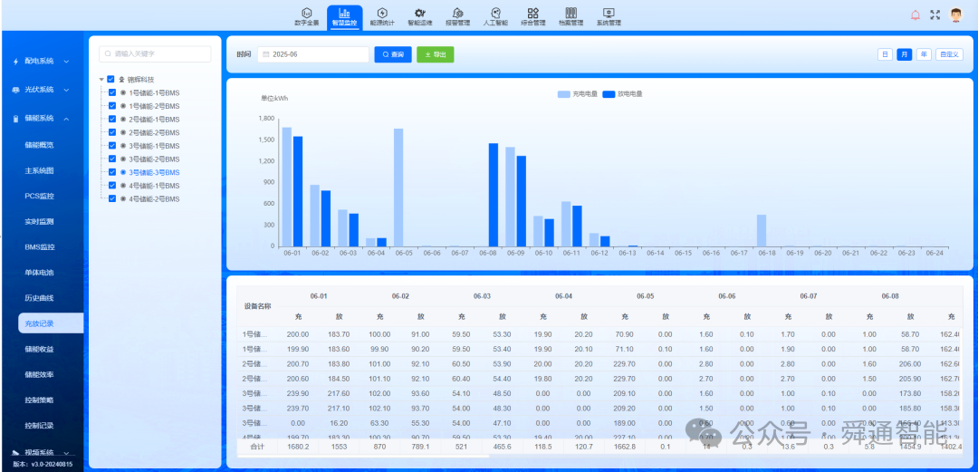Collapse the 德辉科技 tree triangle

tap(101, 80)
